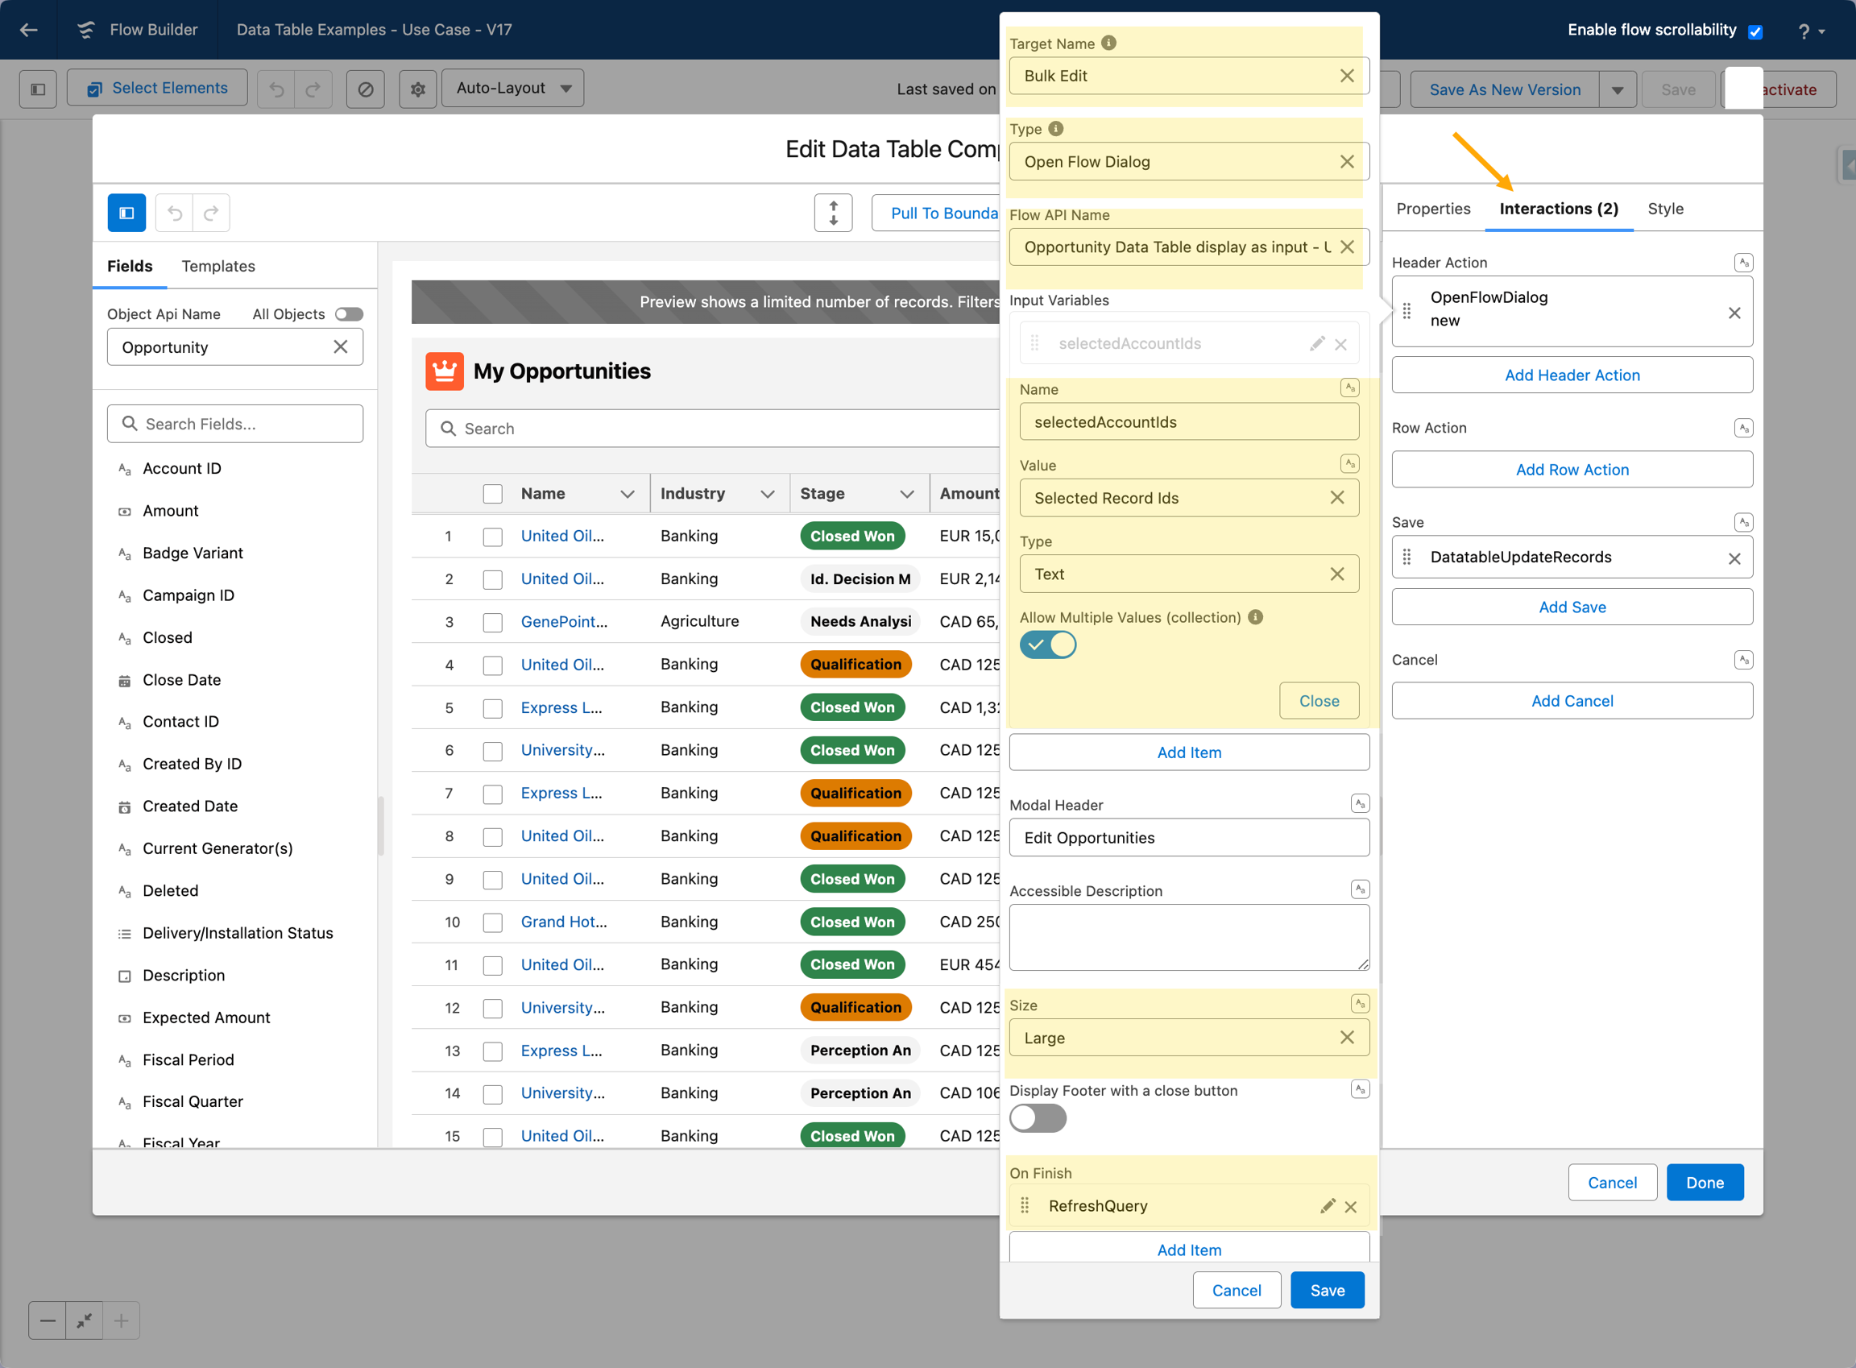Clear the Opportunity object name field

pos(340,347)
